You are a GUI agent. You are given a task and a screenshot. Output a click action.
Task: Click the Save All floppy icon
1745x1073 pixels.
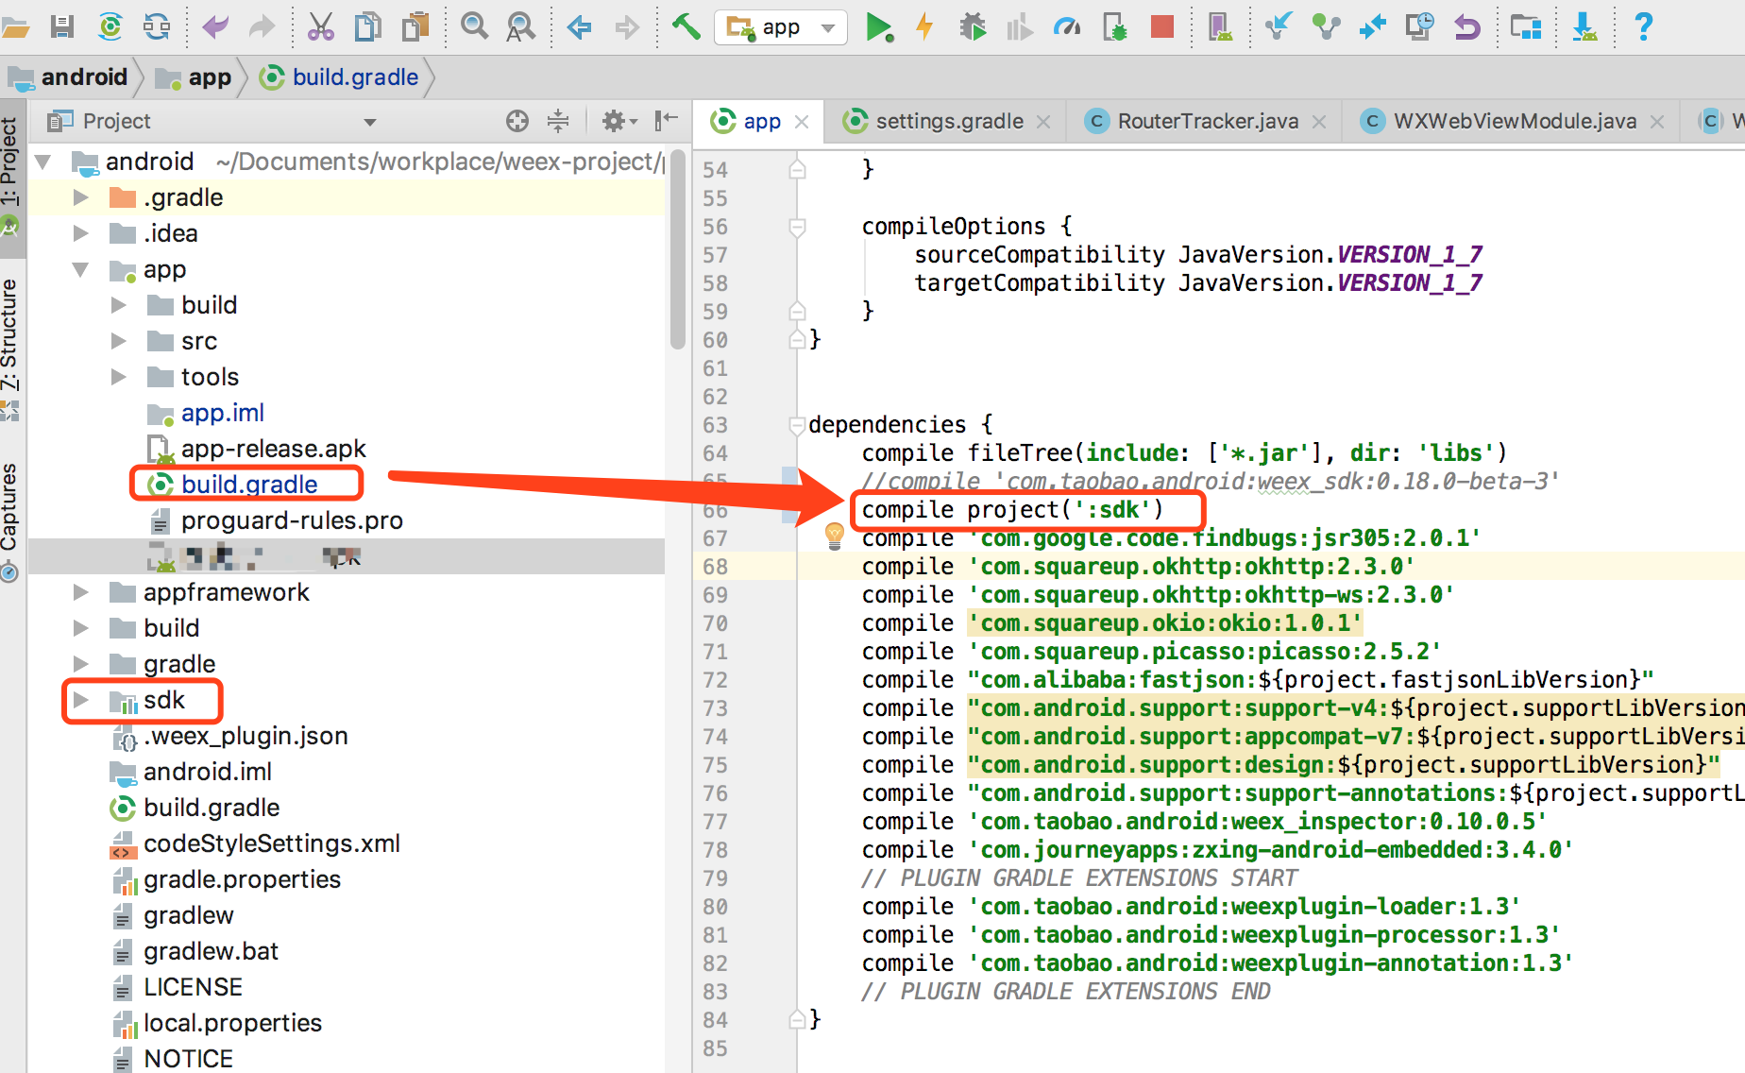point(62,26)
